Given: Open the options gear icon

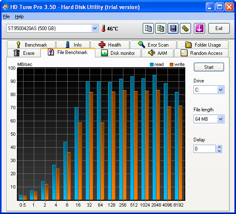Looking at the screenshot, I should 185,28.
